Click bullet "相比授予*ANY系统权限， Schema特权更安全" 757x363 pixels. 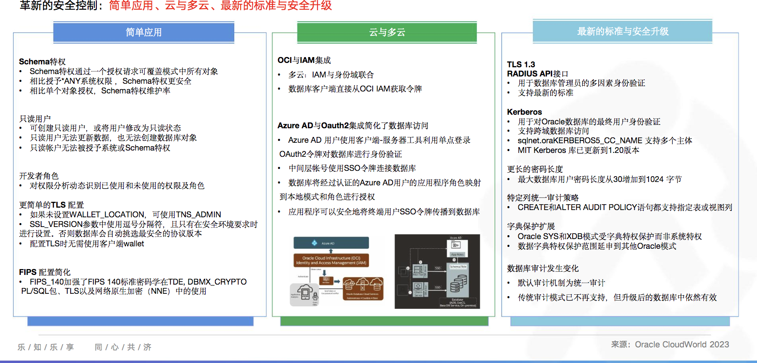[110, 81]
